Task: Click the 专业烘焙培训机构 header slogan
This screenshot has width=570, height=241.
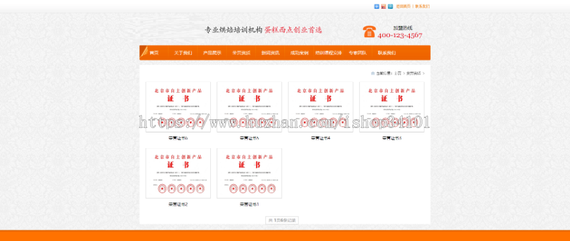Action: (233, 30)
